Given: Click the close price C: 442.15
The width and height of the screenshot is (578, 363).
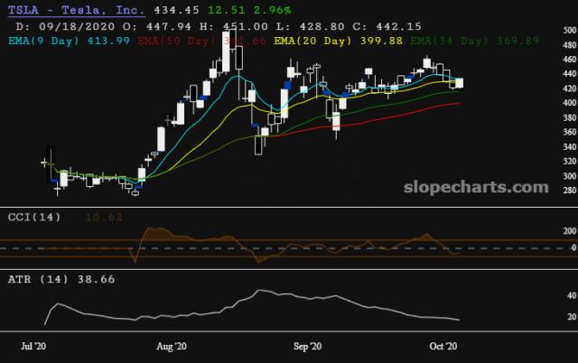Looking at the screenshot, I should coord(387,26).
